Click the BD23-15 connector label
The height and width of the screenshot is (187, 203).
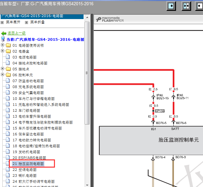[x=163, y=98]
